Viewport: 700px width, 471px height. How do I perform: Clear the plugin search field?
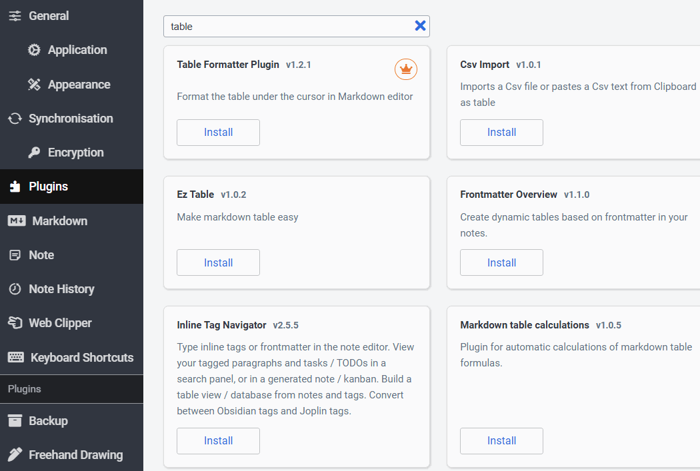click(420, 26)
